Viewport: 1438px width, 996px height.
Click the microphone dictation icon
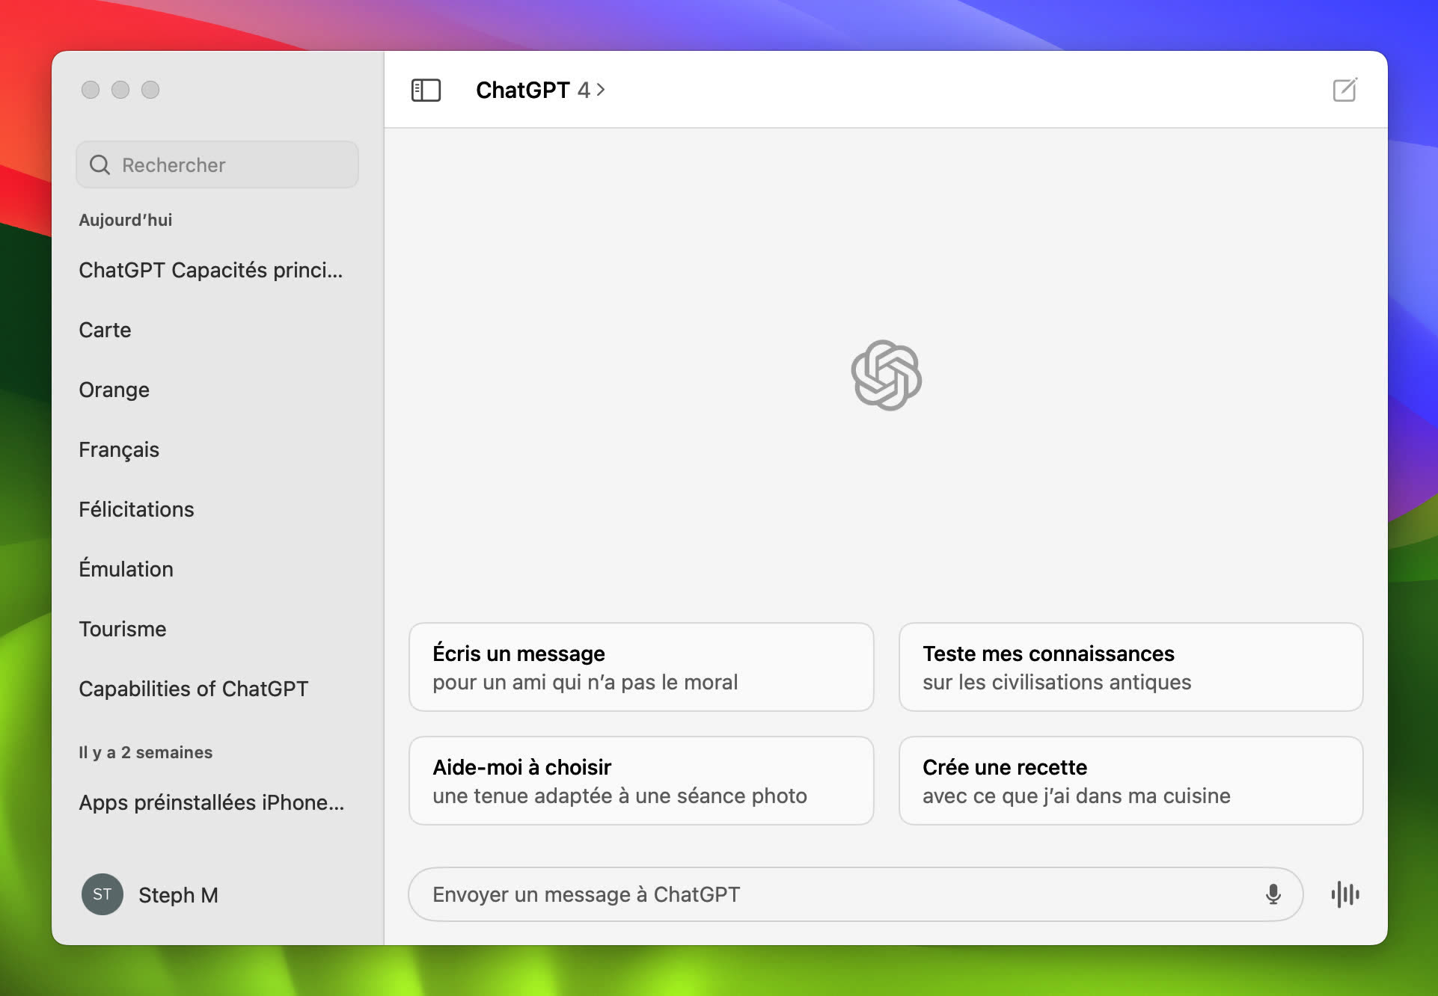pos(1273,894)
